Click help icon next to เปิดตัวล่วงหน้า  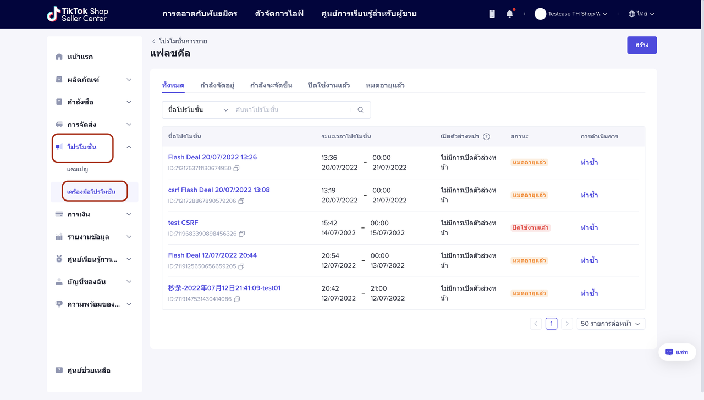point(486,137)
